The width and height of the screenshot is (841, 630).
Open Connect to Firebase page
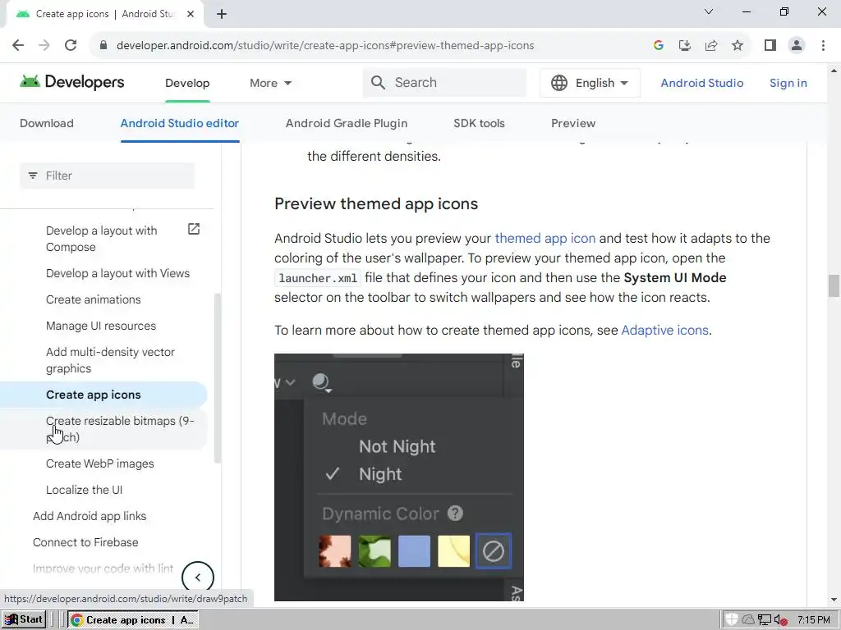point(85,542)
